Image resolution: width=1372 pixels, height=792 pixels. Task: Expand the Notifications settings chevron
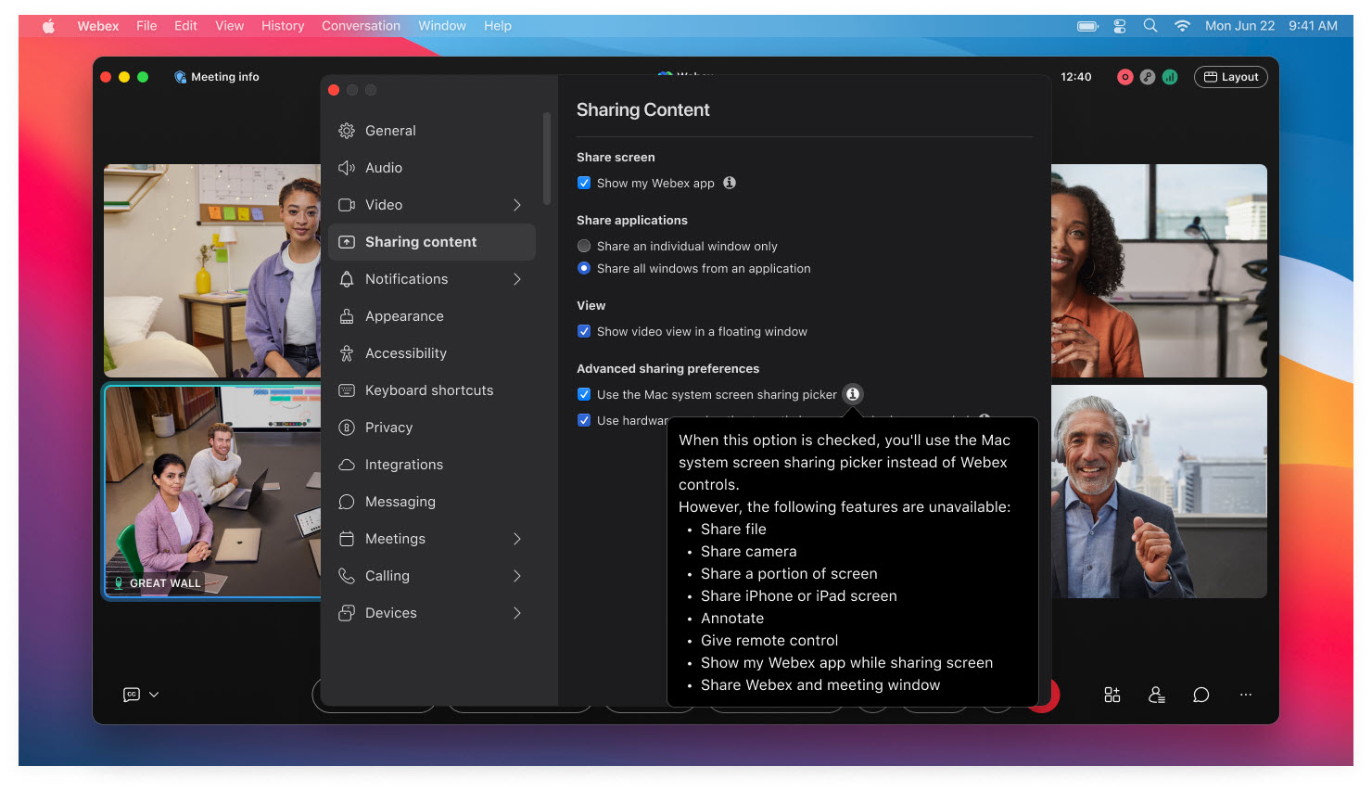coord(517,279)
